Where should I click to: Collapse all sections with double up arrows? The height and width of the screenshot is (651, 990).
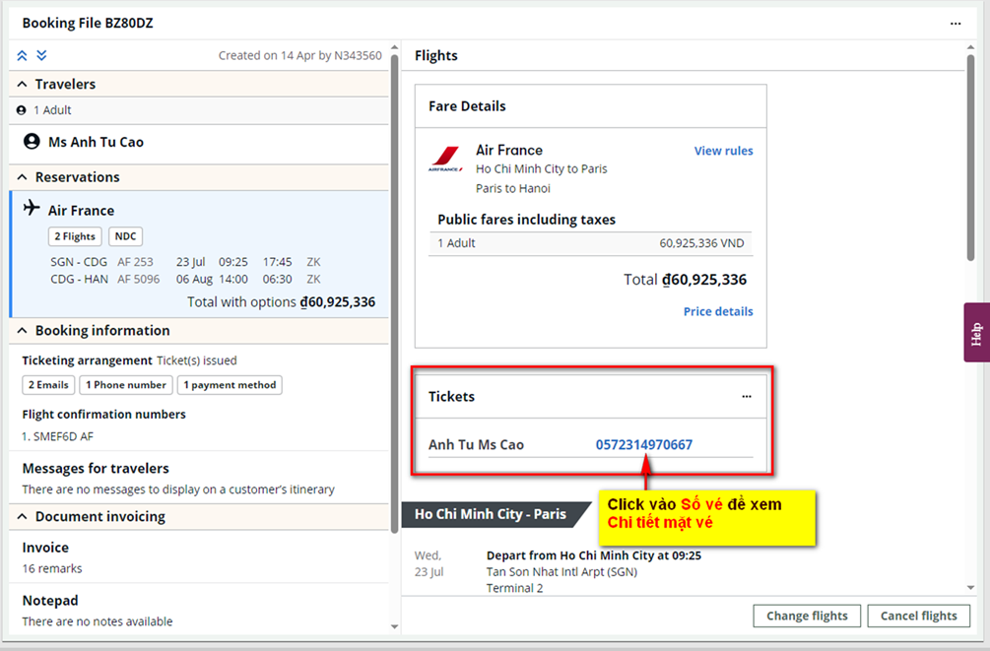point(22,55)
